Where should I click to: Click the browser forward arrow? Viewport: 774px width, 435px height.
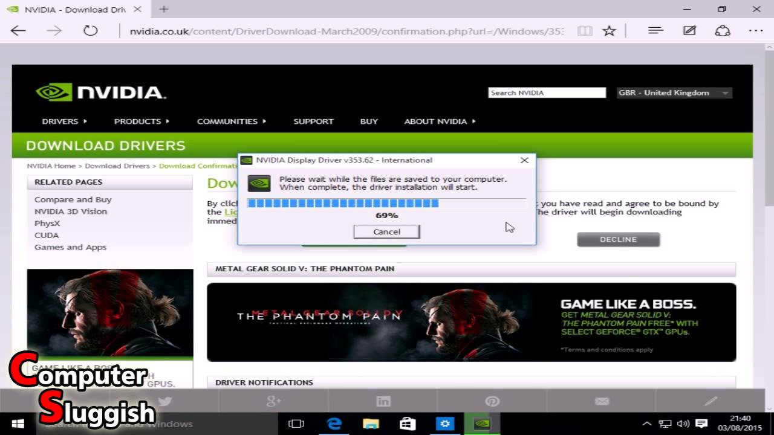click(x=54, y=31)
